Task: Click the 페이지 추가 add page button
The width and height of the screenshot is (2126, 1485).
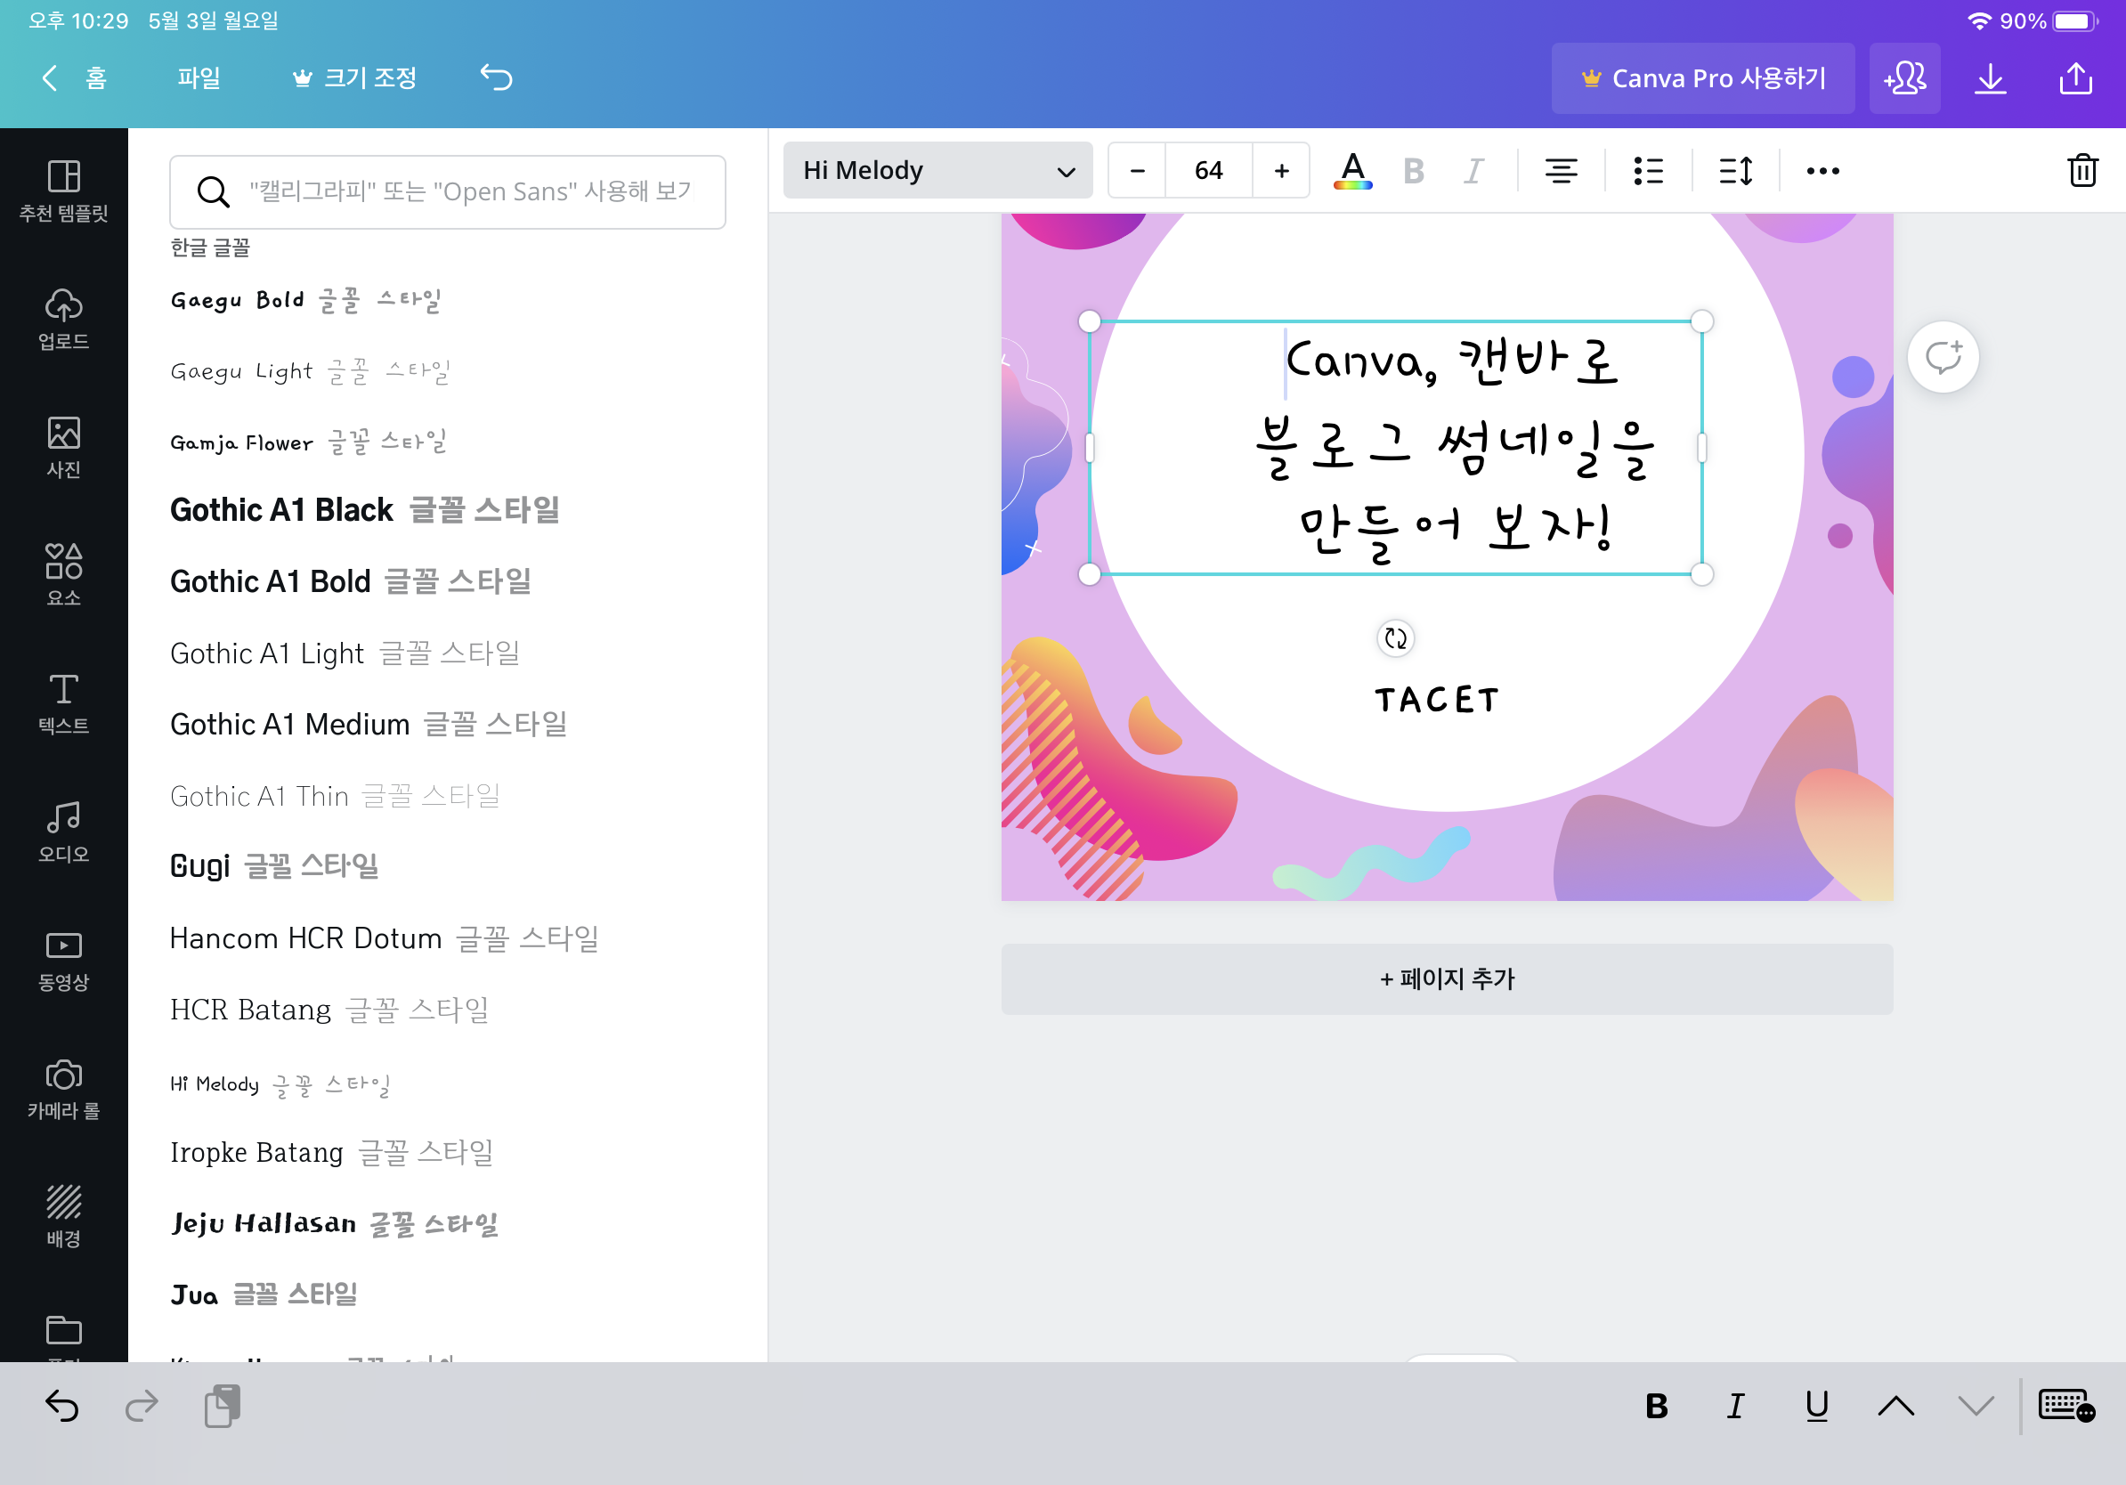Action: [1447, 978]
